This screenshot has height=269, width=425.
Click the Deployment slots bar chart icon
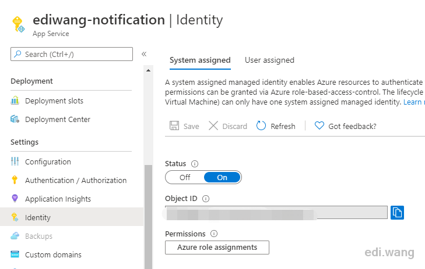pyautogui.click(x=15, y=101)
